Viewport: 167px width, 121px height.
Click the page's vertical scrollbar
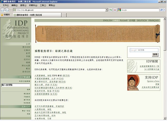coord(165,69)
